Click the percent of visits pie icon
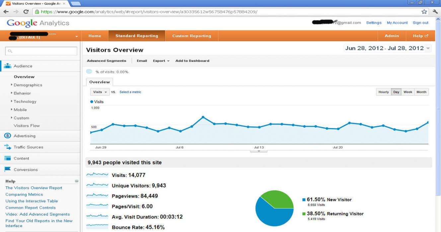 click(x=89, y=71)
